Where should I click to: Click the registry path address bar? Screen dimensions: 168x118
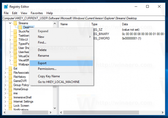click(x=84, y=18)
